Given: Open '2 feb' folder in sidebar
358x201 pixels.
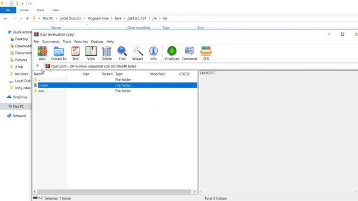Looking at the screenshot, I should [x=17, y=67].
